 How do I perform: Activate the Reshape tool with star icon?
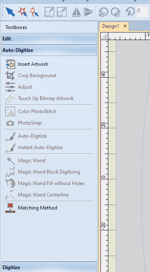click(x=22, y=12)
